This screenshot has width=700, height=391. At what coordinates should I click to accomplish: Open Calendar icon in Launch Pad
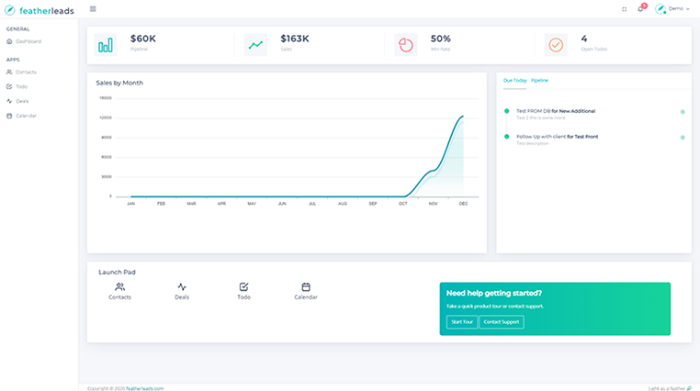(x=306, y=287)
